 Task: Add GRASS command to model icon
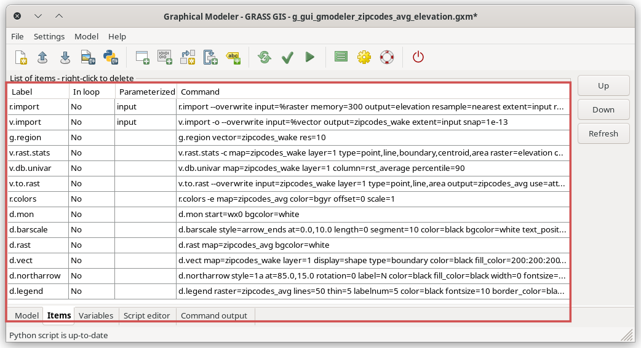(142, 57)
